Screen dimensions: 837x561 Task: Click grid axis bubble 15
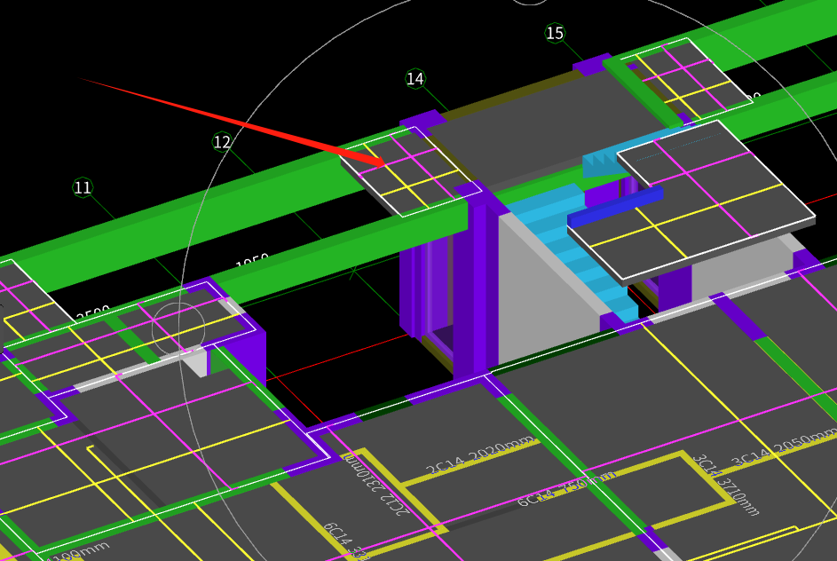click(x=555, y=33)
